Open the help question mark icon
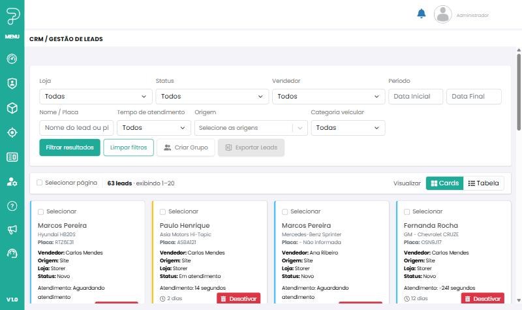Screen dimensions: 522x310 12,206
